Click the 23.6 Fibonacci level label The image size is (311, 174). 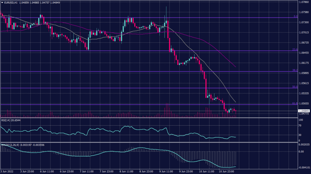pos(294,49)
